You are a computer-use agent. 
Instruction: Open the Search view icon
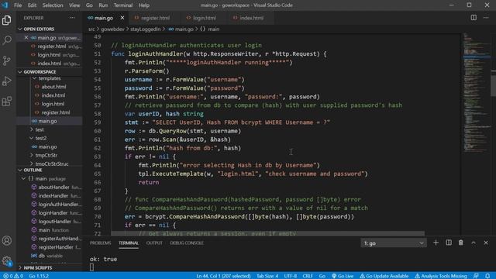pos(7,40)
